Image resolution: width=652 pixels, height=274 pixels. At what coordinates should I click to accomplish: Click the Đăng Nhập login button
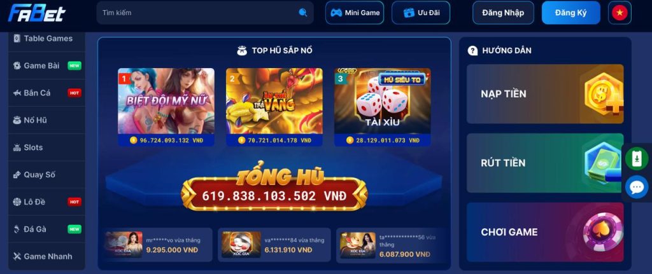(503, 13)
